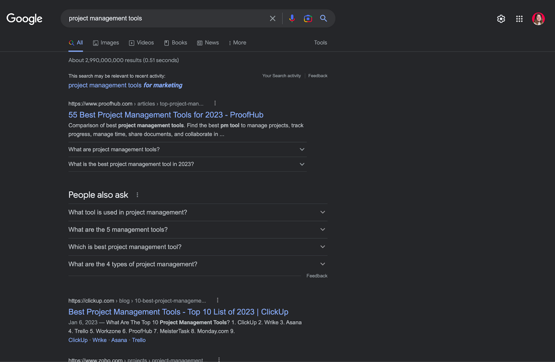The height and width of the screenshot is (362, 555).
Task: Open "55 Best Project Management Tools" ProofHub link
Action: coord(166,115)
